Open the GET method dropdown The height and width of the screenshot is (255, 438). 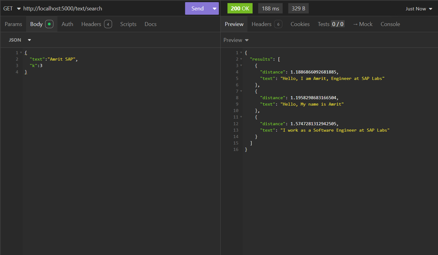tap(12, 9)
